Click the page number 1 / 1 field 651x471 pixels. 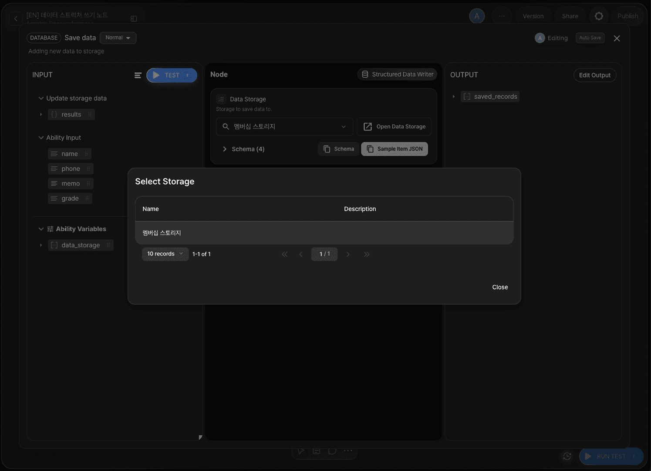tap(324, 254)
